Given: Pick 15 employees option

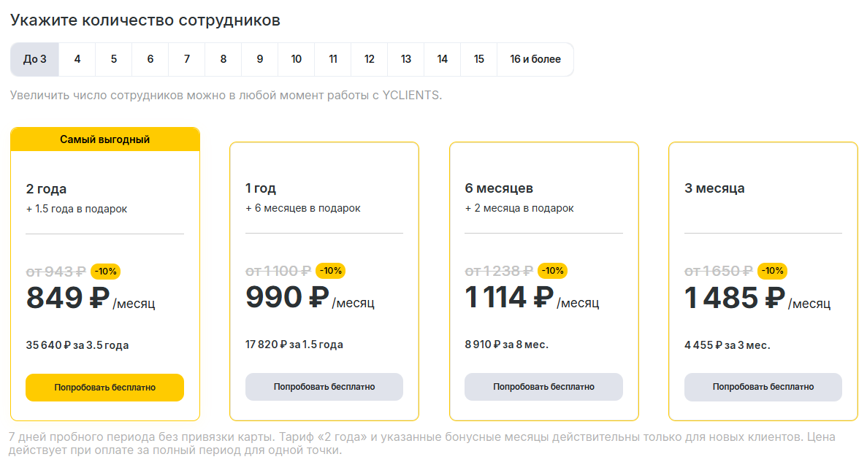Looking at the screenshot, I should pos(479,59).
